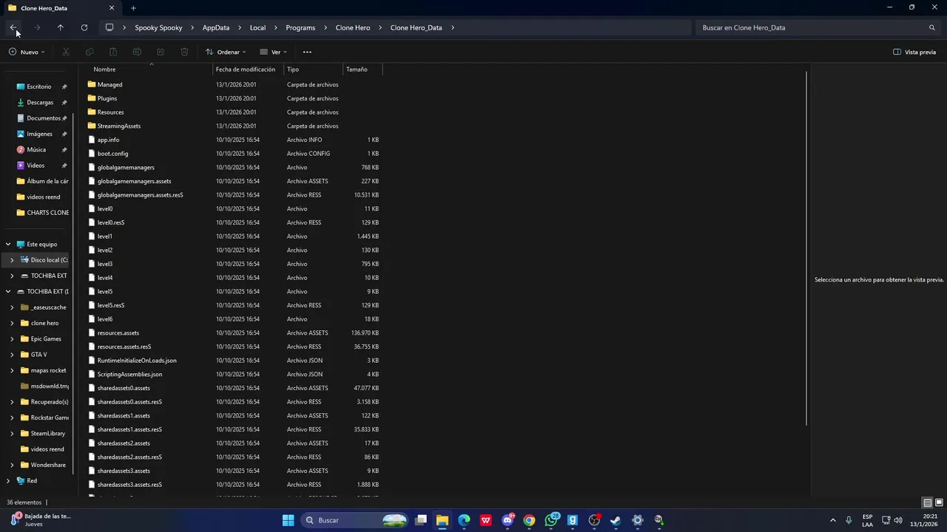Click the search magnifier in Explorer
The height and width of the screenshot is (532, 947).
click(x=932, y=27)
